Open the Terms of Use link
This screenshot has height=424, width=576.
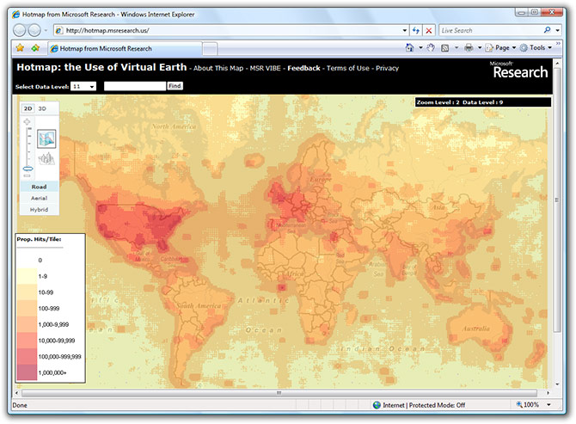(348, 68)
